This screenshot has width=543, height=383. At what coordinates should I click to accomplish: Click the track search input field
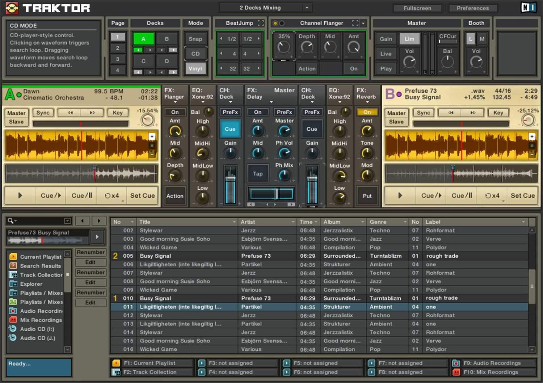pos(40,220)
